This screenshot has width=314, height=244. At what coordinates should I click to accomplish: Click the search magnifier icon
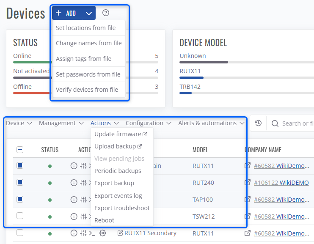click(x=275, y=123)
